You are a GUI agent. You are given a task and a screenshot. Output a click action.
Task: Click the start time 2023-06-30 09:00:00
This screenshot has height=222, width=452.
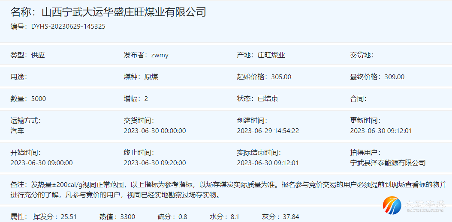coord(42,163)
